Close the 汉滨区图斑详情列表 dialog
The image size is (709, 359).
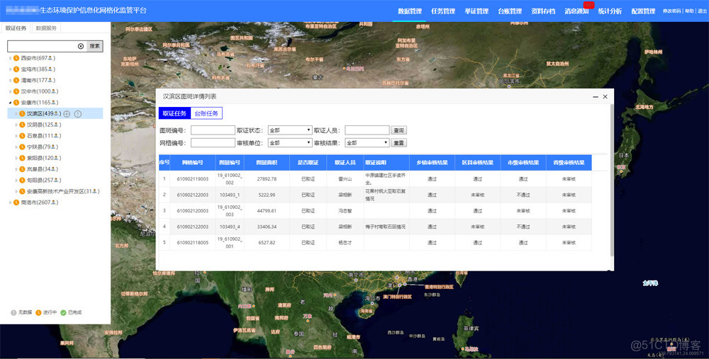coord(605,96)
